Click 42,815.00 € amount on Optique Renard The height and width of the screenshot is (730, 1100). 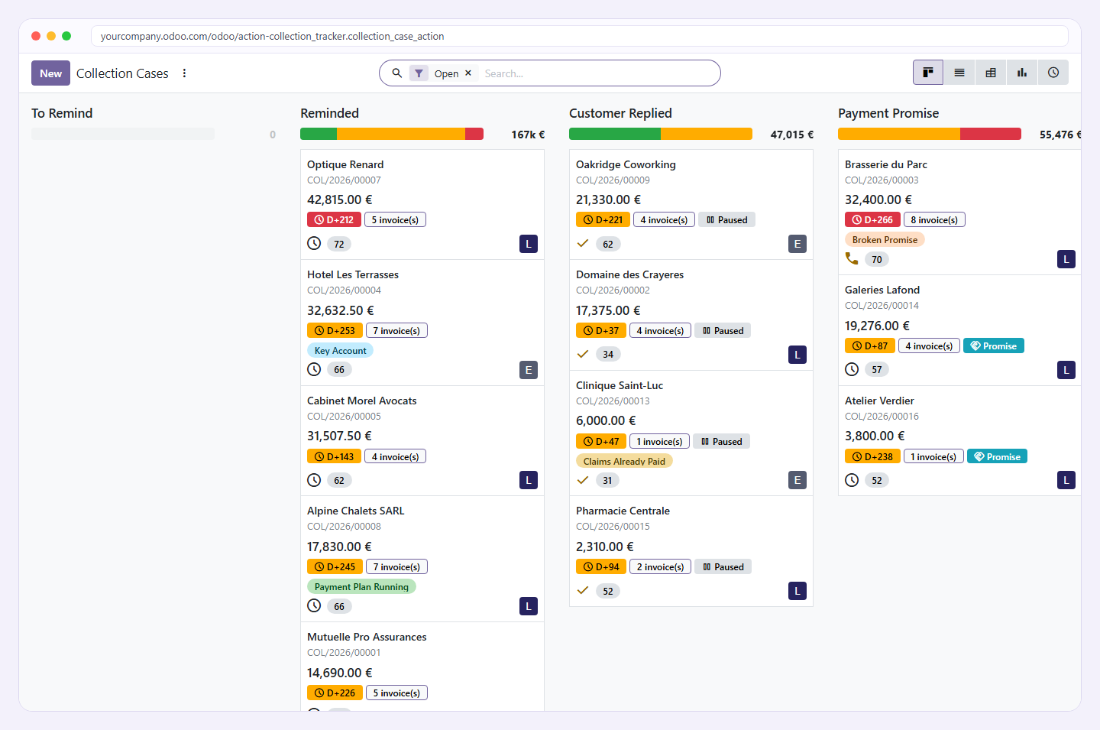tap(340, 200)
